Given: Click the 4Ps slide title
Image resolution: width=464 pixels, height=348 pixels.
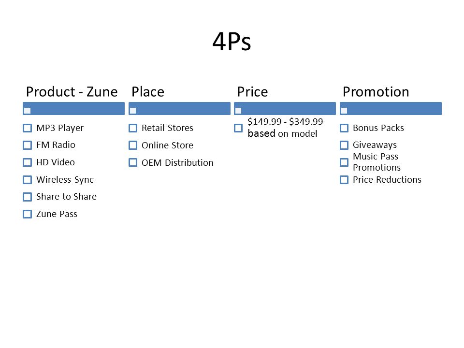Looking at the screenshot, I should (232, 42).
